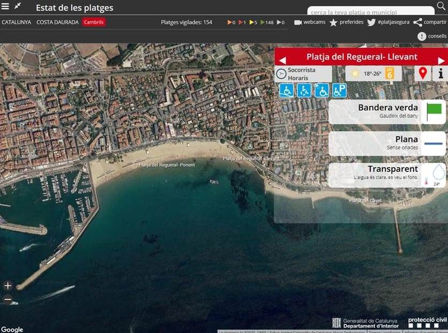Zoom out the map with the minus button

click(8, 299)
